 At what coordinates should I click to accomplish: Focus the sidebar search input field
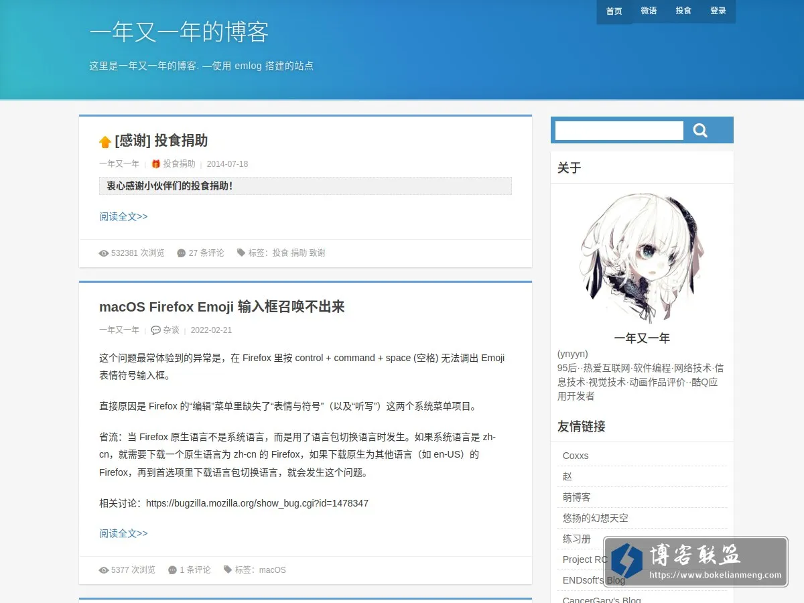619,131
